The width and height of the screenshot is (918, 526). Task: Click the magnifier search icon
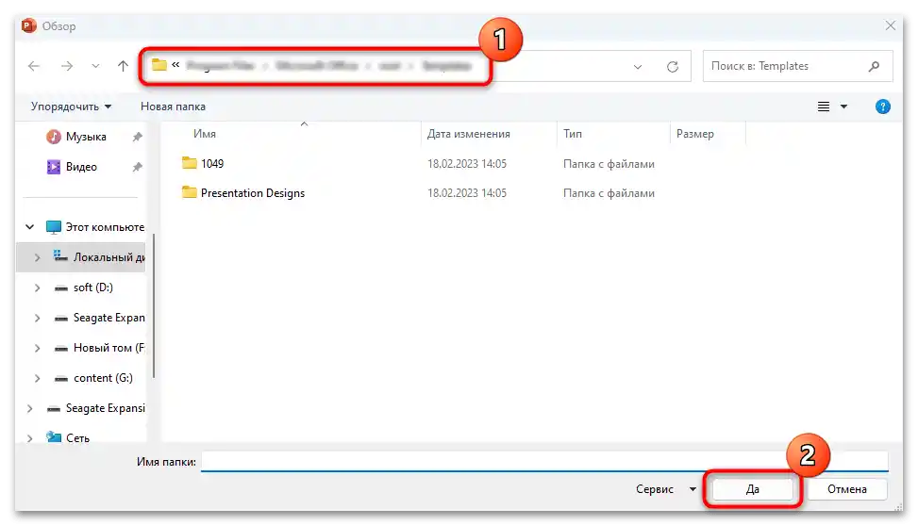click(x=874, y=66)
